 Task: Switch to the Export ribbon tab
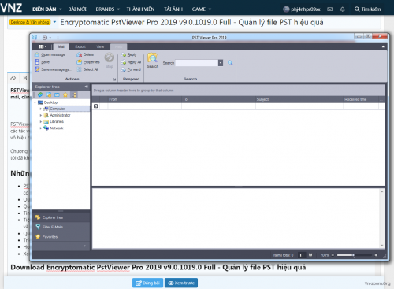[x=80, y=46]
